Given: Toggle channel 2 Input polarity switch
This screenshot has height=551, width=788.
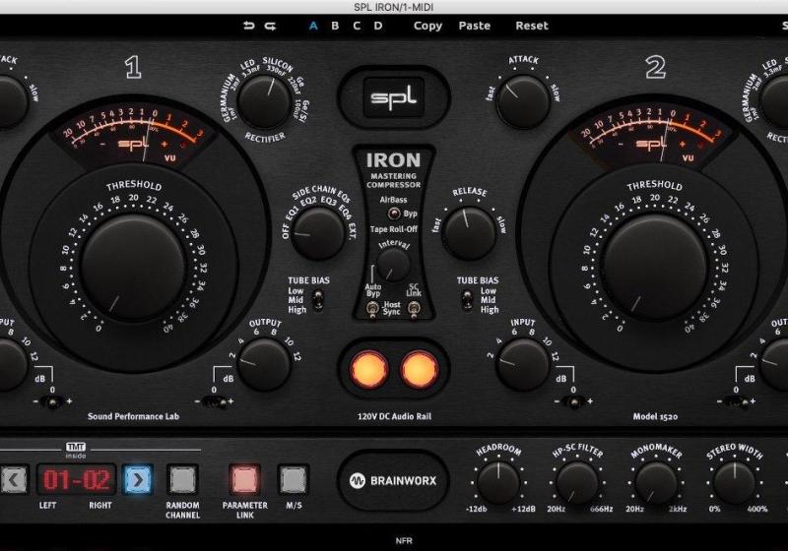Looking at the screenshot, I should coord(573,401).
